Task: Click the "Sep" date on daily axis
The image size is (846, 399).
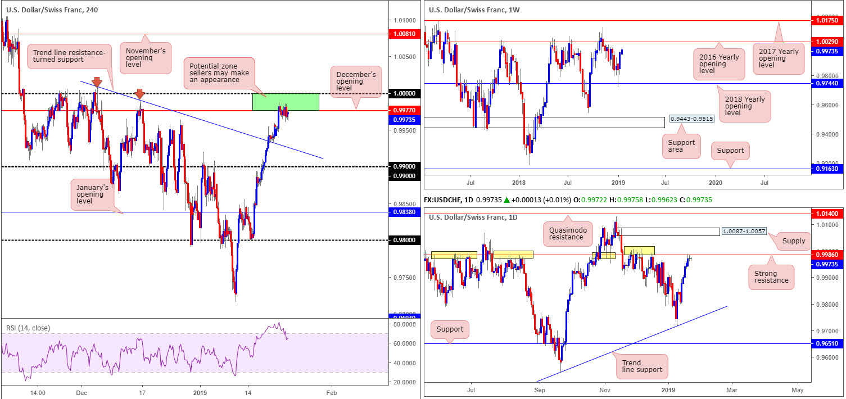Action: [x=540, y=389]
